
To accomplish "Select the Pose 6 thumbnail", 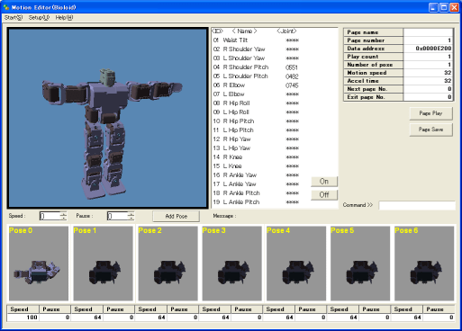I will coord(424,263).
